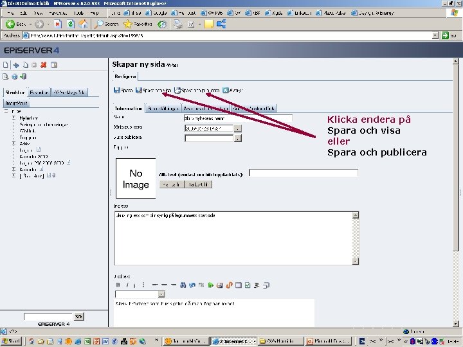The image size is (463, 347).
Task: Click the Alt-text input field
Action: click(x=304, y=173)
